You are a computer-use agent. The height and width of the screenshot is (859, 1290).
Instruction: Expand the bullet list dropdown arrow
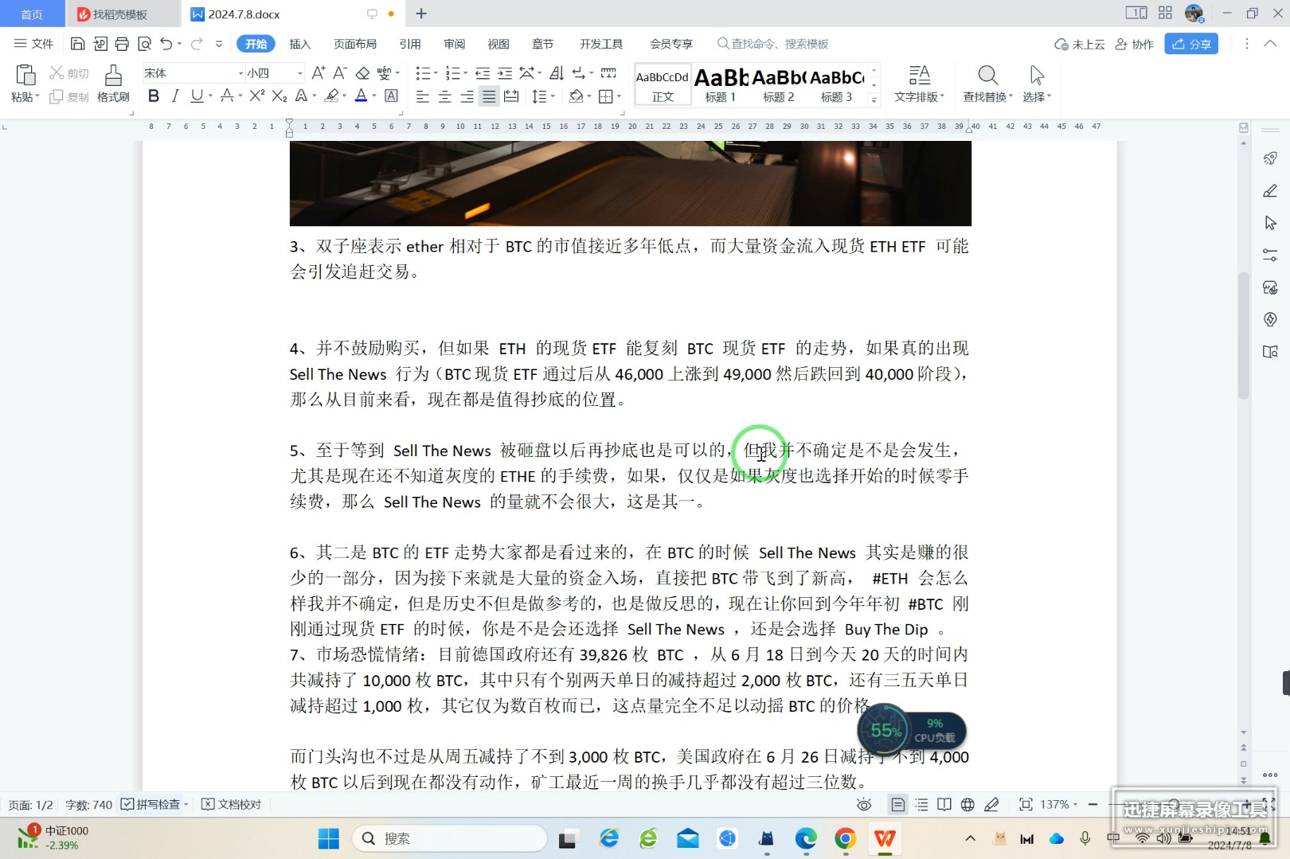click(436, 73)
